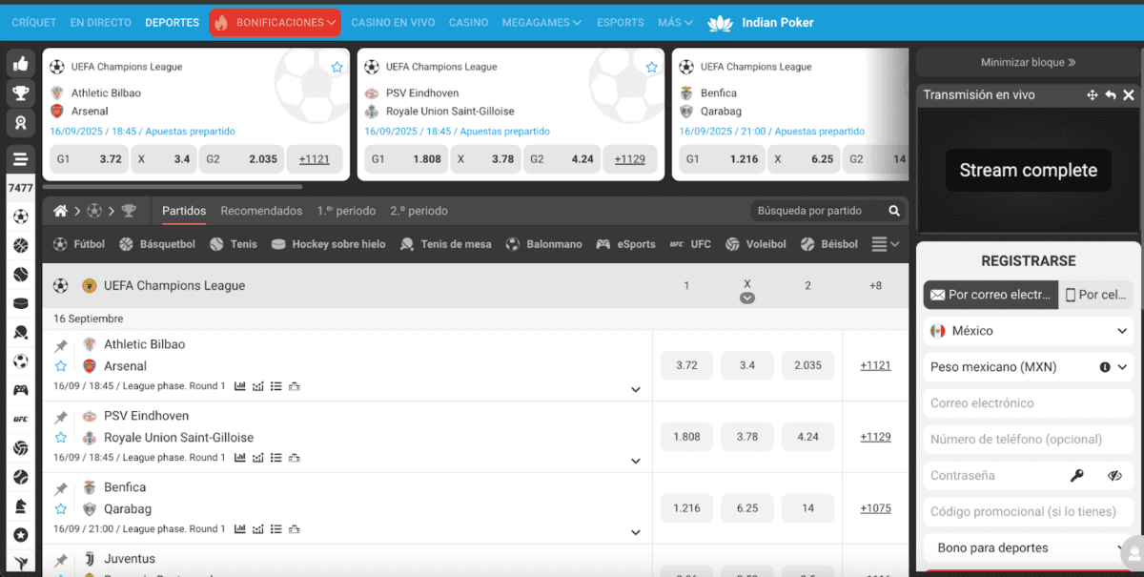Screen dimensions: 1144x577
Task: Favorite the Benfica vs Qarabag match star
Action: click(61, 509)
